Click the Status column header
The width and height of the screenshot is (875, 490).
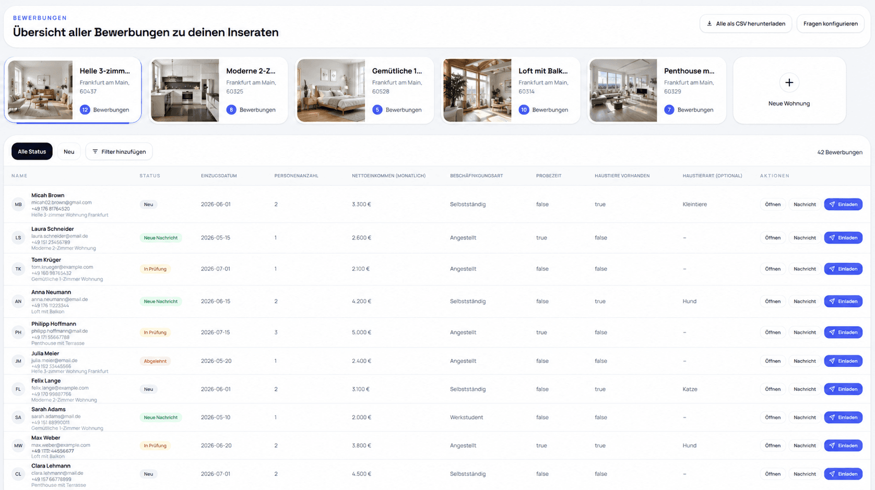150,176
